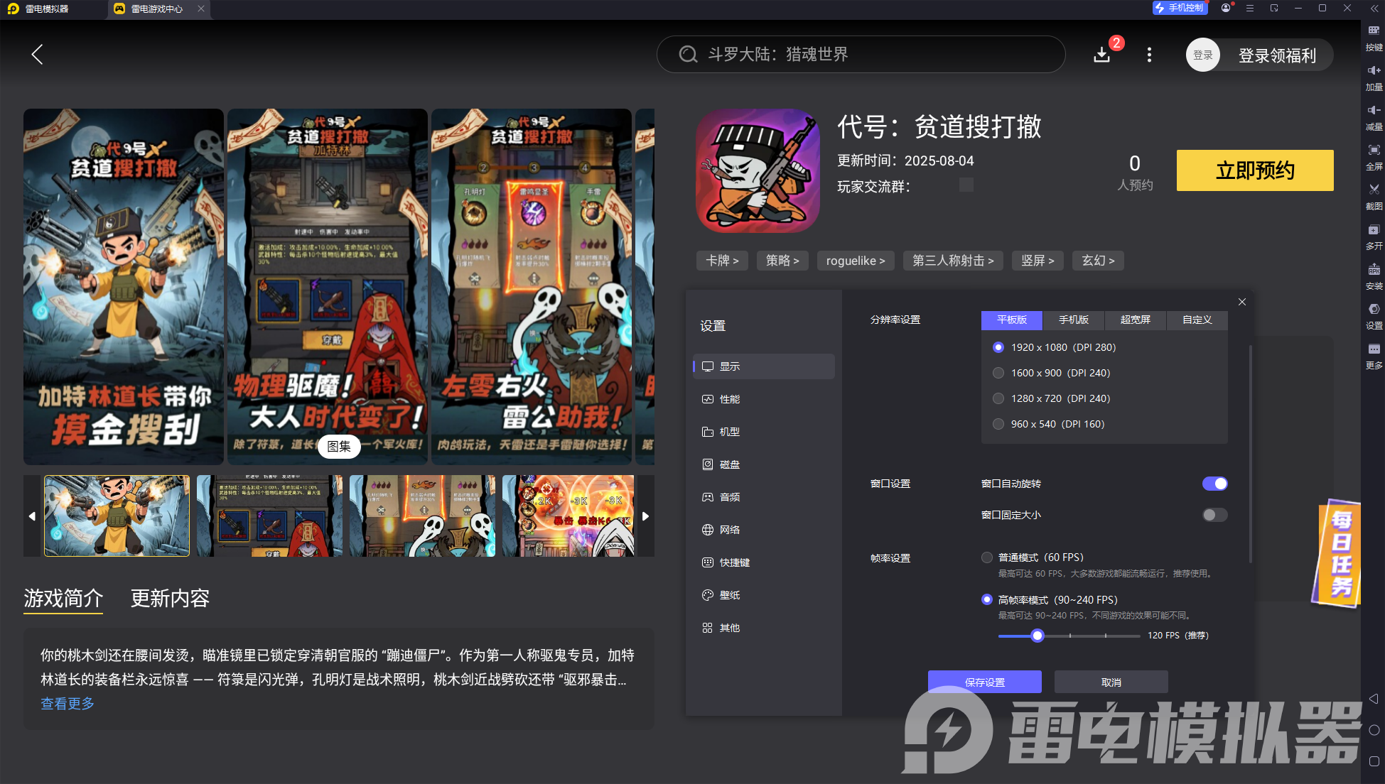Image resolution: width=1385 pixels, height=784 pixels.
Task: Click the FPS slider handle
Action: (1038, 636)
